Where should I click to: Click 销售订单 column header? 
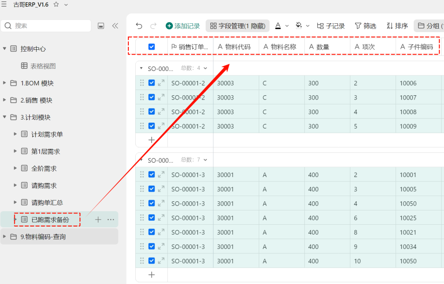pyautogui.click(x=190, y=47)
